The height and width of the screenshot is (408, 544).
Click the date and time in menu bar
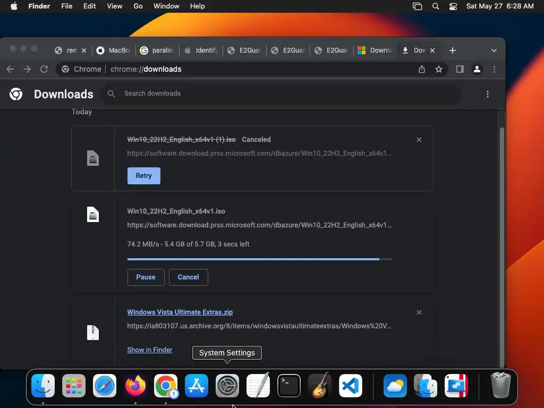point(500,6)
